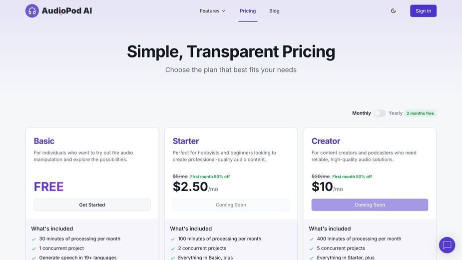The width and height of the screenshot is (462, 260).
Task: Open the chat widget bubble icon
Action: click(x=447, y=245)
